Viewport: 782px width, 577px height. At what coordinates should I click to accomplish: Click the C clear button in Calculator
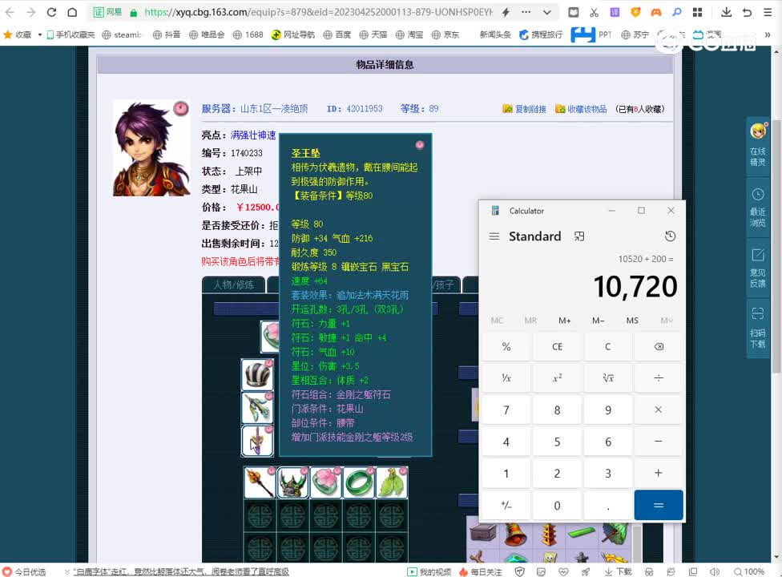[607, 346]
